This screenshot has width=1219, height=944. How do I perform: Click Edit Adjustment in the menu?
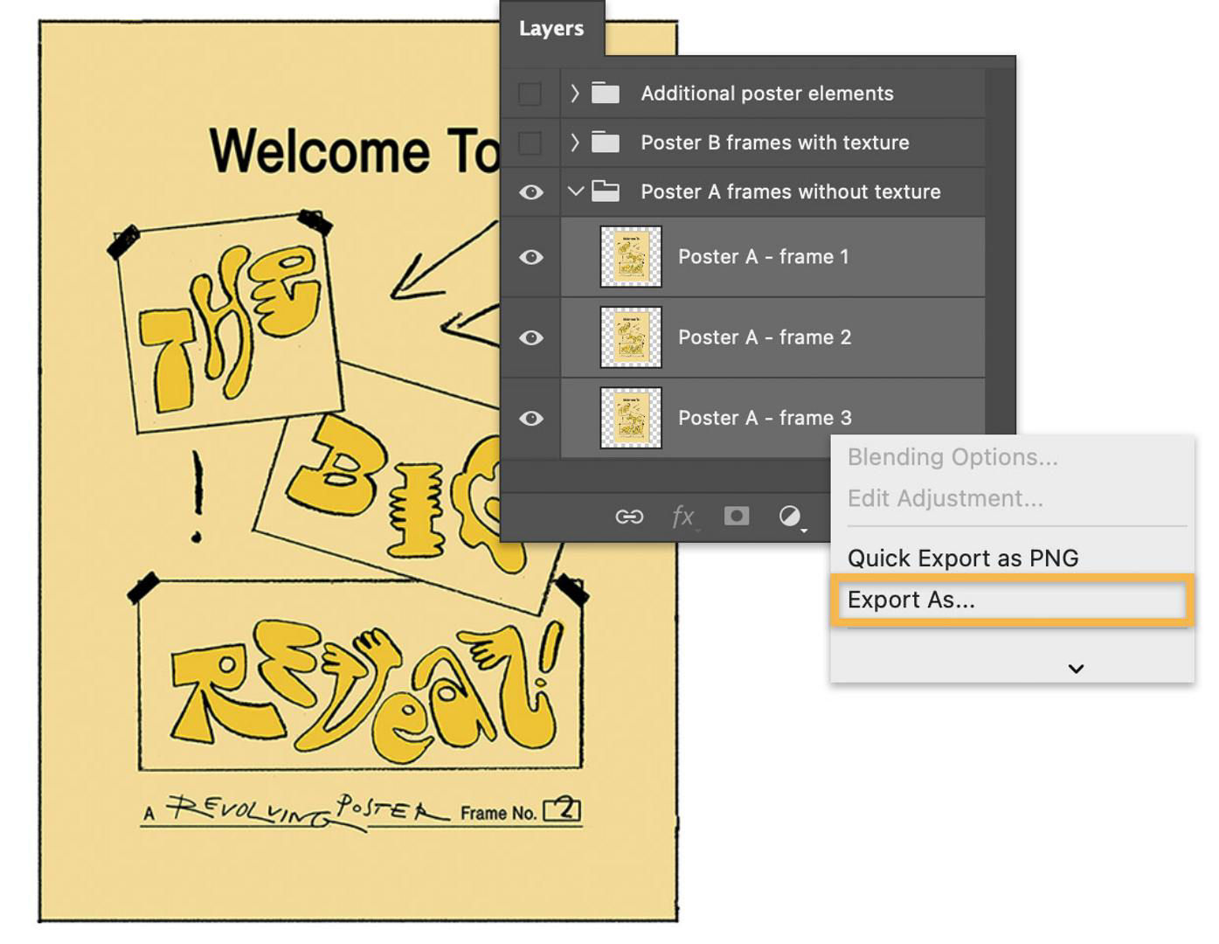click(945, 498)
